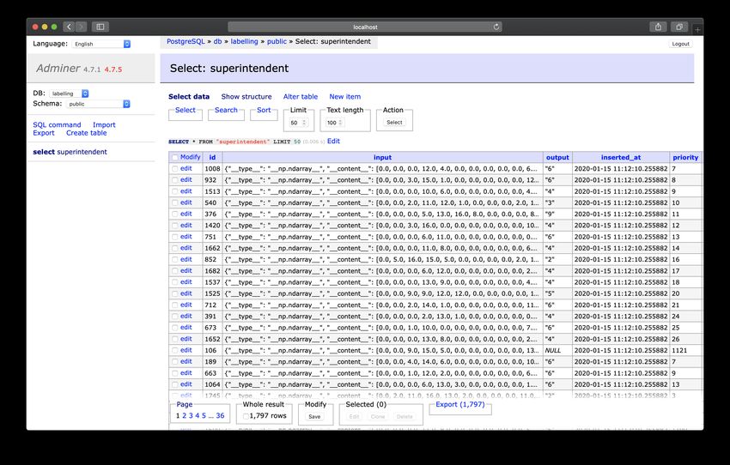
Task: Open the Safari share icon
Action: [658, 27]
